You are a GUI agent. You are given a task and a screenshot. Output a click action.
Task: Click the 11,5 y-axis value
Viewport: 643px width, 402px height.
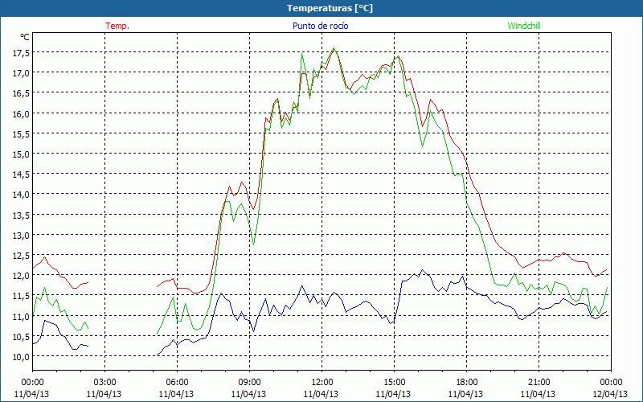pyautogui.click(x=21, y=296)
